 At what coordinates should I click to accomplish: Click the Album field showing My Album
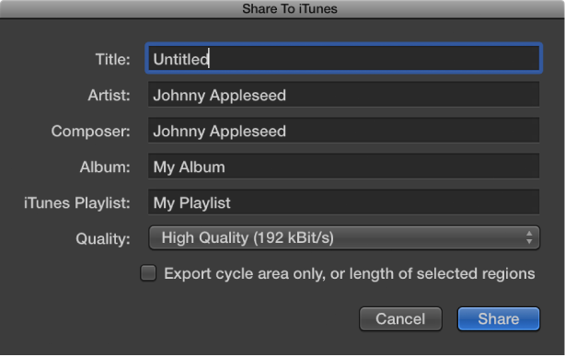point(344,166)
